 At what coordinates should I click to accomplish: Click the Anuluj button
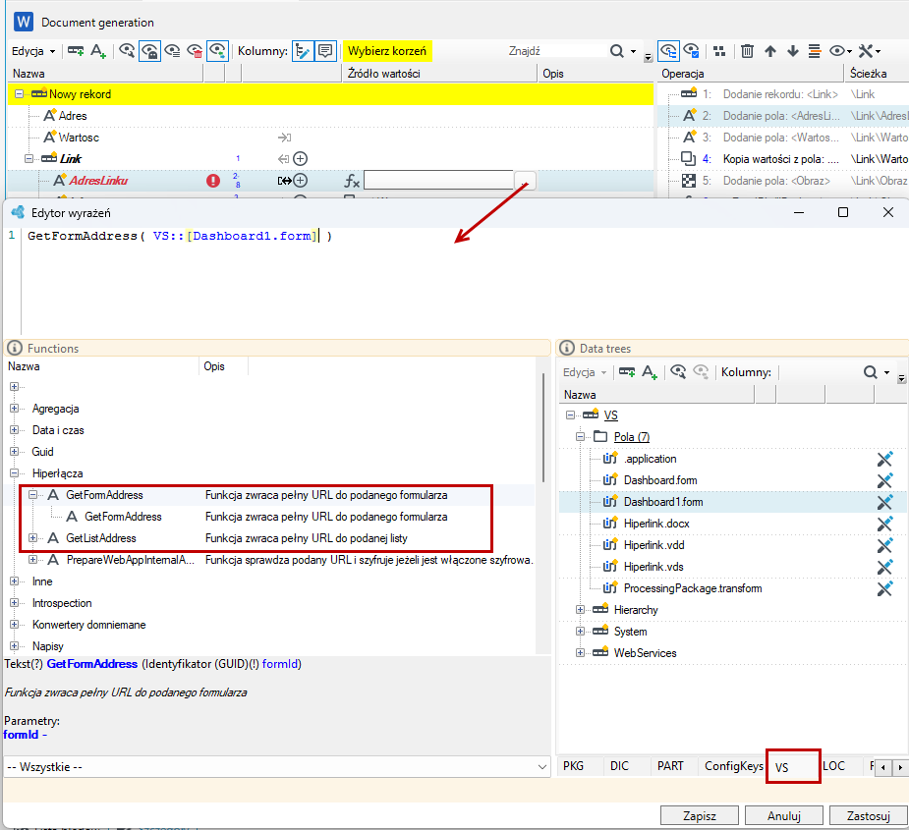click(x=784, y=816)
